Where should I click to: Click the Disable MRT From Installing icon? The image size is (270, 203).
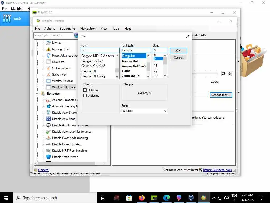click(x=49, y=151)
